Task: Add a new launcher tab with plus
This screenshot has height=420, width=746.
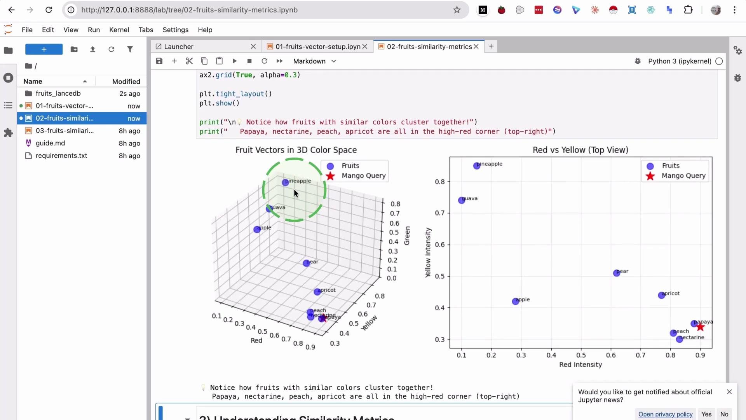Action: click(491, 46)
